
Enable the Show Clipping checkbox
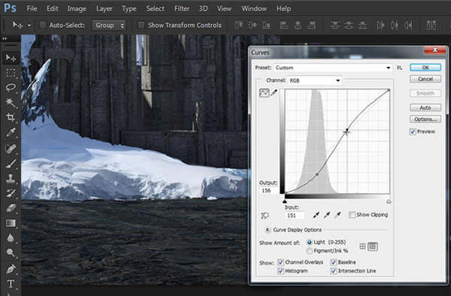click(x=352, y=215)
